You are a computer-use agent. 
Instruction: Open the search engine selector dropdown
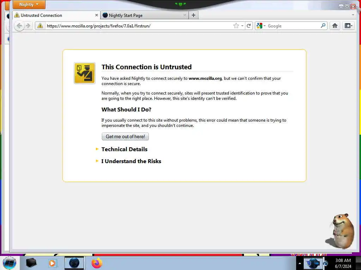click(261, 26)
